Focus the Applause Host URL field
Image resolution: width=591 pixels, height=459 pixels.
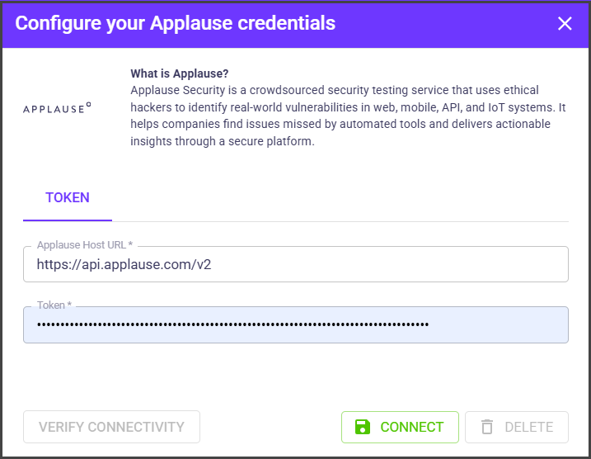pyautogui.click(x=295, y=264)
